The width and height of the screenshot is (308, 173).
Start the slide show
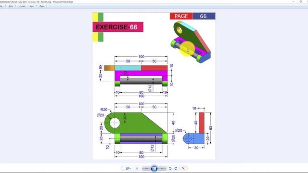click(x=154, y=168)
